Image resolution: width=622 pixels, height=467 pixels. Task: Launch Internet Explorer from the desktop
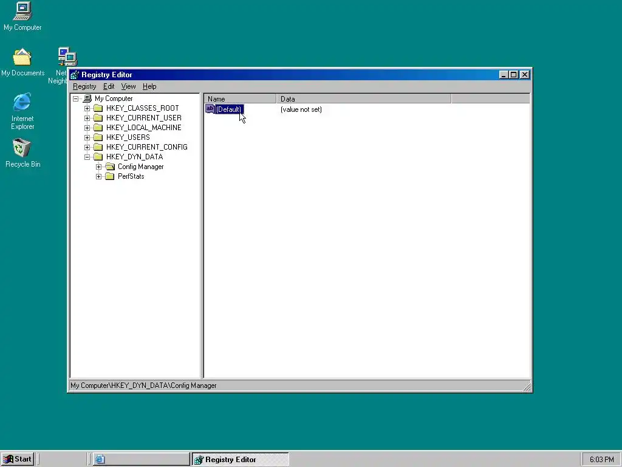coord(22,111)
